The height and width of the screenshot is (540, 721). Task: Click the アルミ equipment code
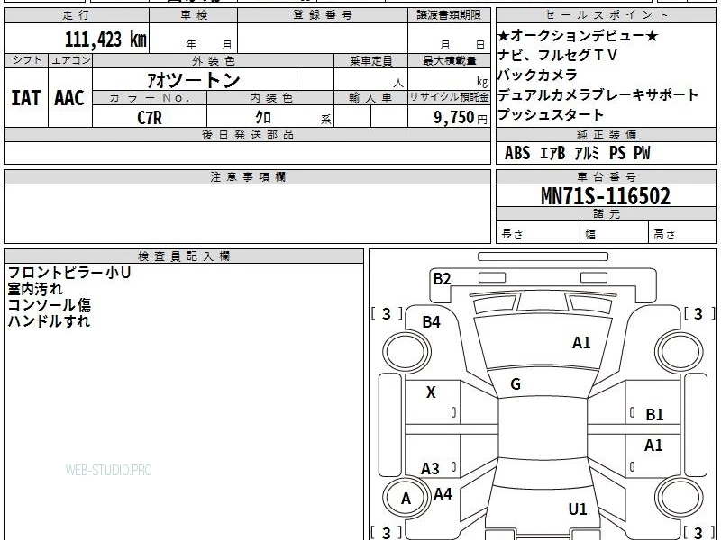(588, 153)
